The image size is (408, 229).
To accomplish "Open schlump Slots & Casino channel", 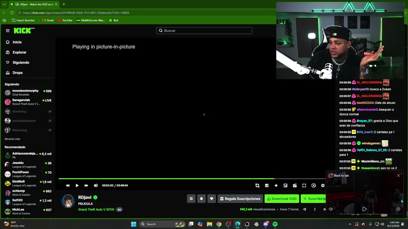I will [28, 193].
